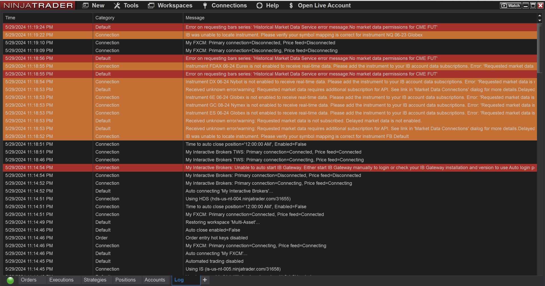Sort log entries by the Time column header

coord(10,18)
